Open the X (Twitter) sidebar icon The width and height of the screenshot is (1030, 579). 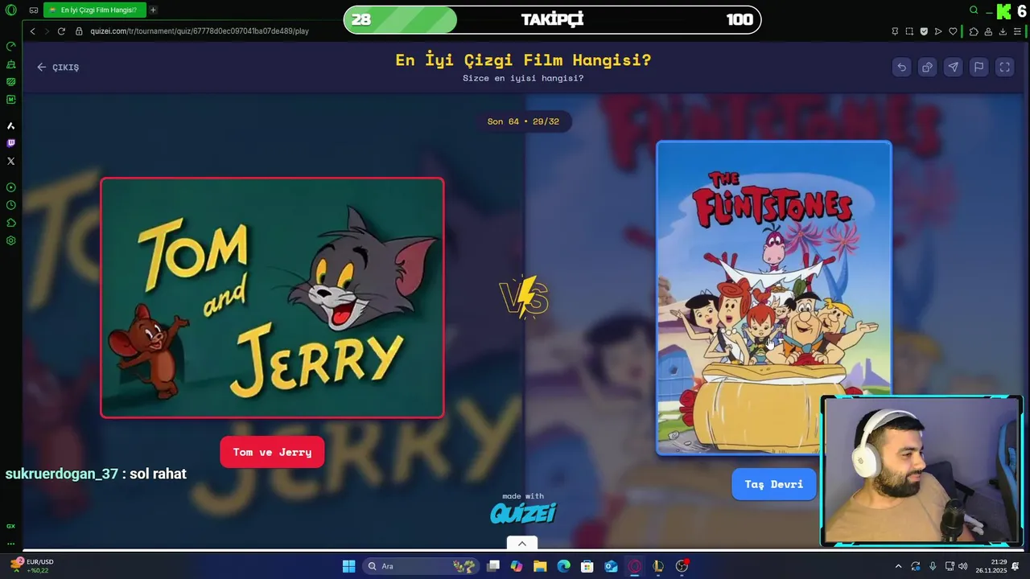click(10, 161)
